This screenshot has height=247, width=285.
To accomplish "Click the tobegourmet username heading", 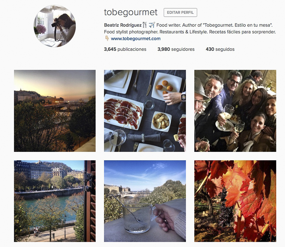I will tap(131, 12).
